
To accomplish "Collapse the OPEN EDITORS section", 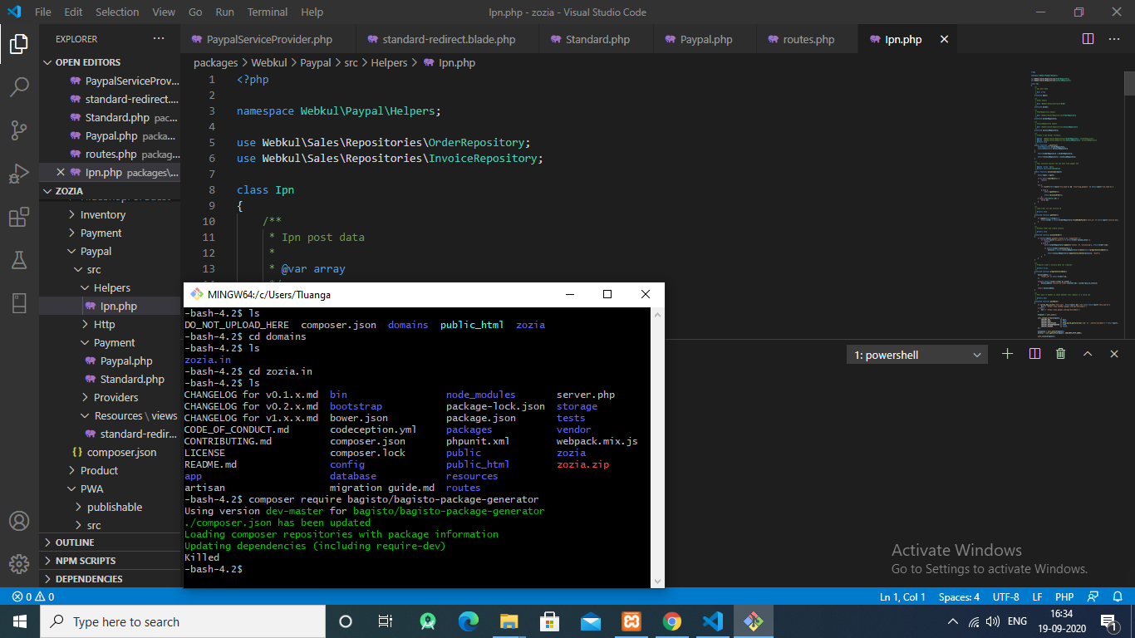I will coord(110,62).
